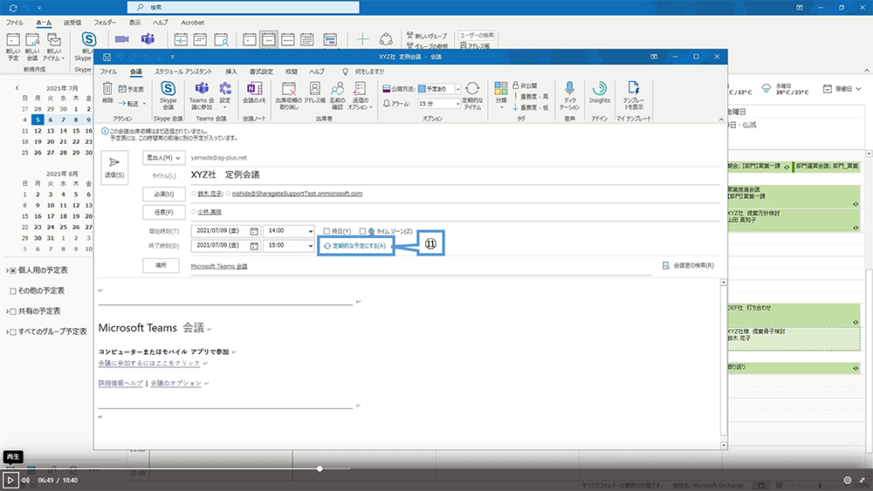Open the categorize color grid icon
873x491 pixels.
coord(501,88)
